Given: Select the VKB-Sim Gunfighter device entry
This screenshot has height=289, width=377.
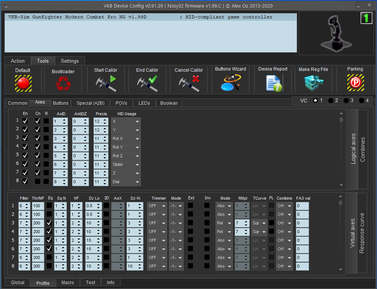Looking at the screenshot, I should click(151, 17).
